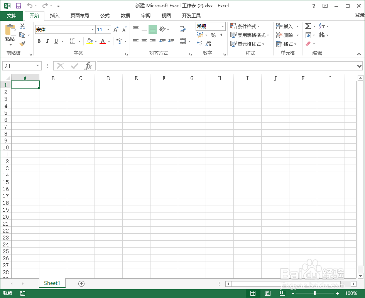Center cell text horizontally
The image size is (365, 298).
point(144,41)
